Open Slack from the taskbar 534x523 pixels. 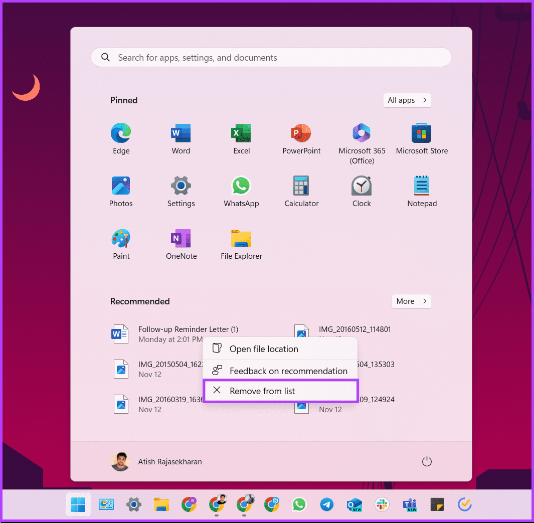(x=382, y=504)
